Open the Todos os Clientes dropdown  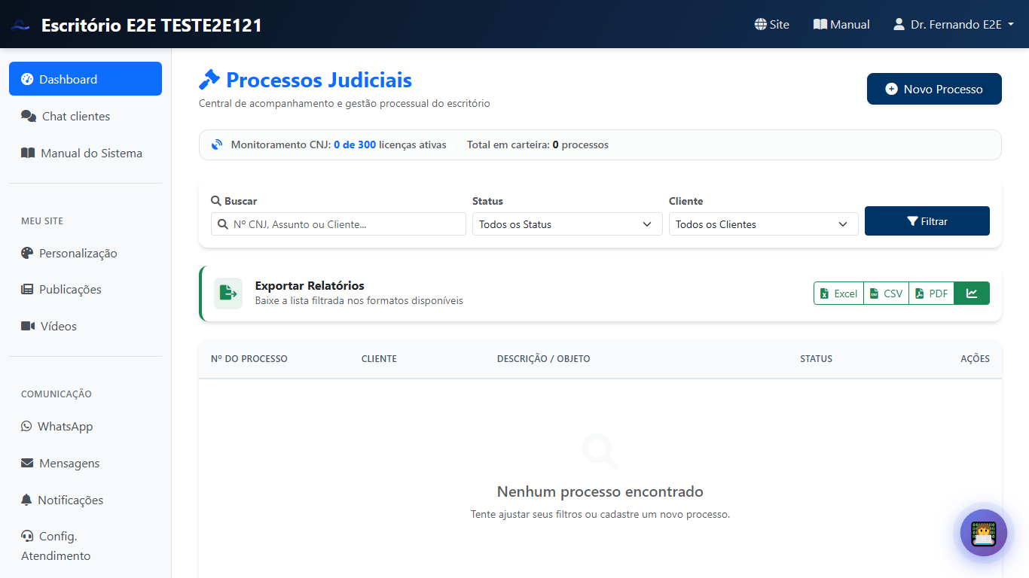[764, 224]
